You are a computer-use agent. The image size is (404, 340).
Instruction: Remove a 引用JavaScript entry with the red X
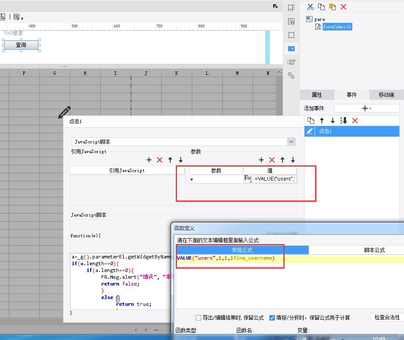point(160,160)
